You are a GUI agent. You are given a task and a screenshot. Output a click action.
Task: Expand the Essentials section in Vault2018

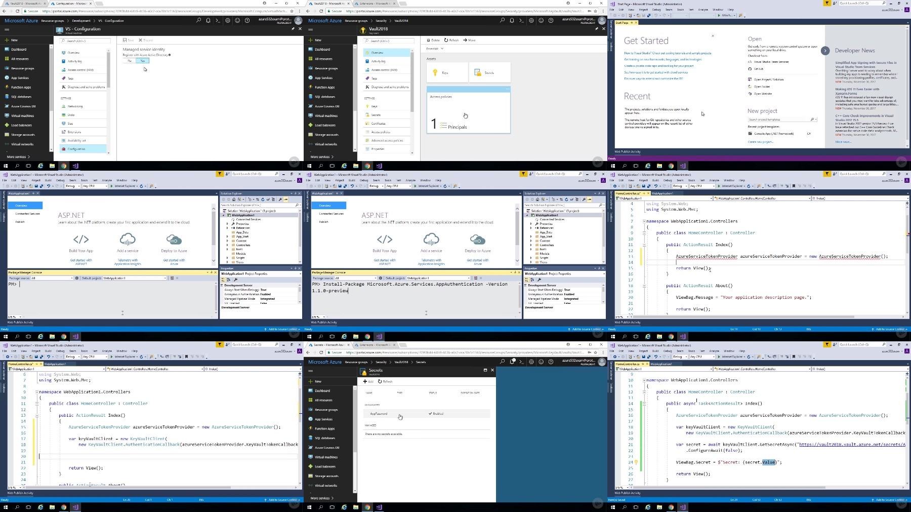[435, 49]
